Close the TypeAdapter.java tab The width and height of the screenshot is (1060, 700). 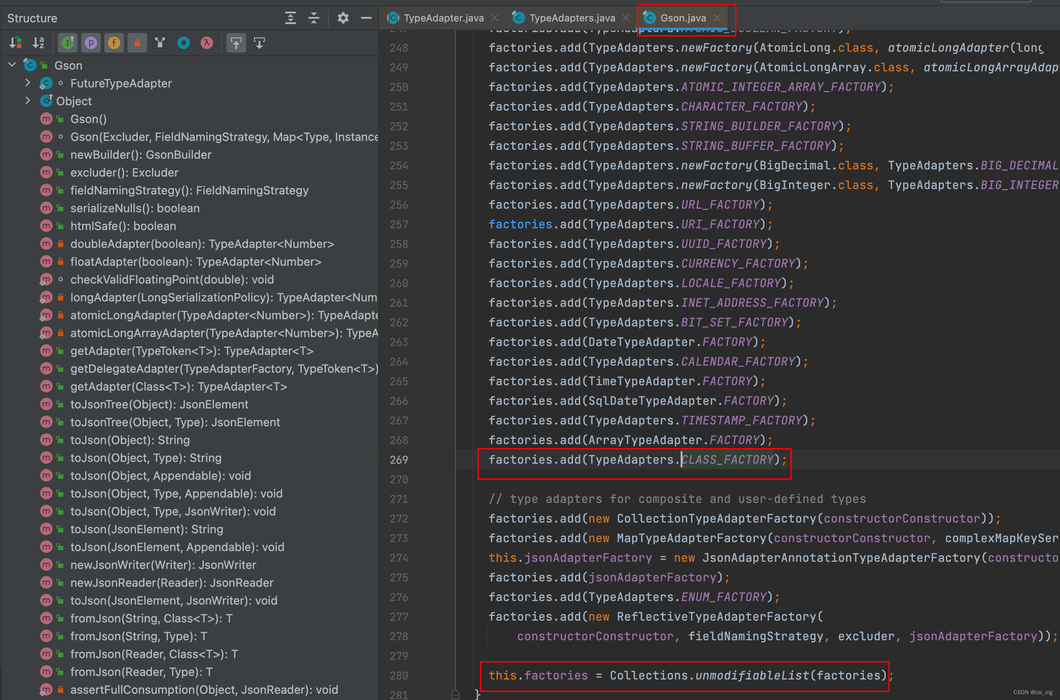click(x=494, y=18)
